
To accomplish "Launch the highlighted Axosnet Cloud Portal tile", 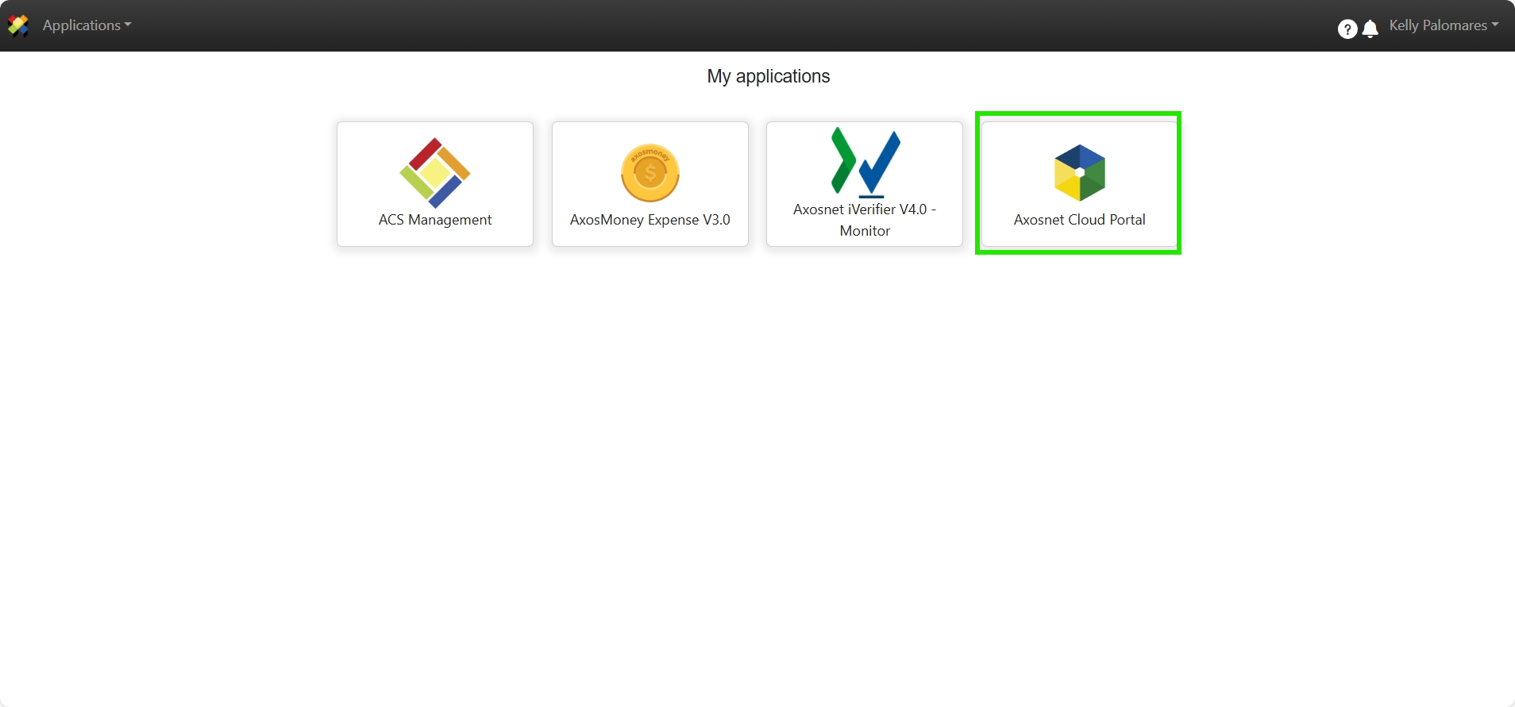I will pyautogui.click(x=1079, y=184).
